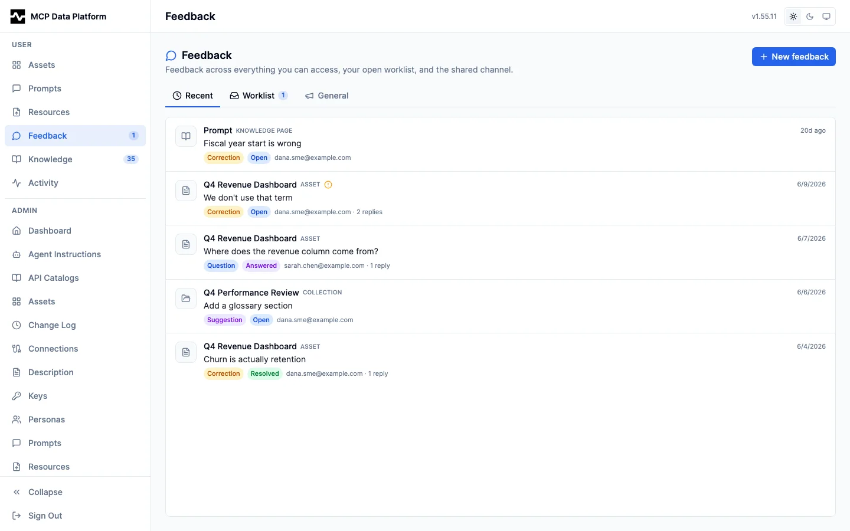Click the folder icon of Q4 Performance Review
The width and height of the screenshot is (850, 531).
click(x=186, y=299)
